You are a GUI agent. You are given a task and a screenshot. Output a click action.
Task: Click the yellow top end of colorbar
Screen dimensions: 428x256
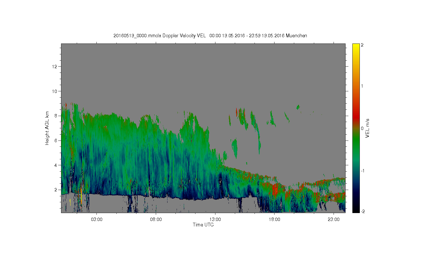[356, 46]
